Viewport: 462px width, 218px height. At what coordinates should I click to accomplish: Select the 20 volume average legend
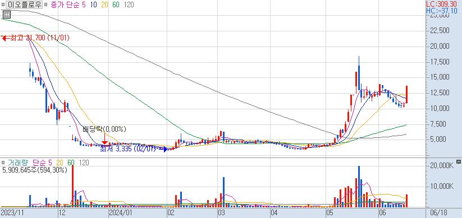60,163
